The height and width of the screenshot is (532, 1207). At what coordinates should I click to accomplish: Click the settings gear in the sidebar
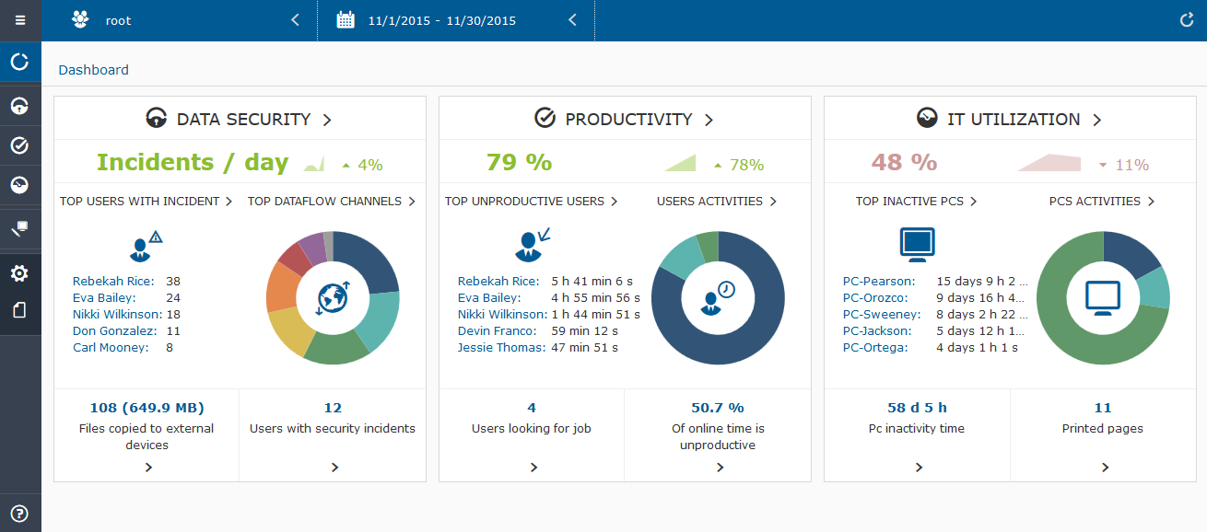pyautogui.click(x=19, y=273)
